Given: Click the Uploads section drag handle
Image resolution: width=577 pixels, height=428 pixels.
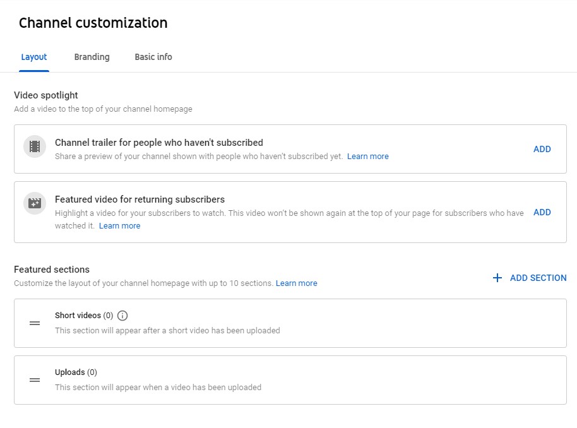Looking at the screenshot, I should (x=35, y=380).
